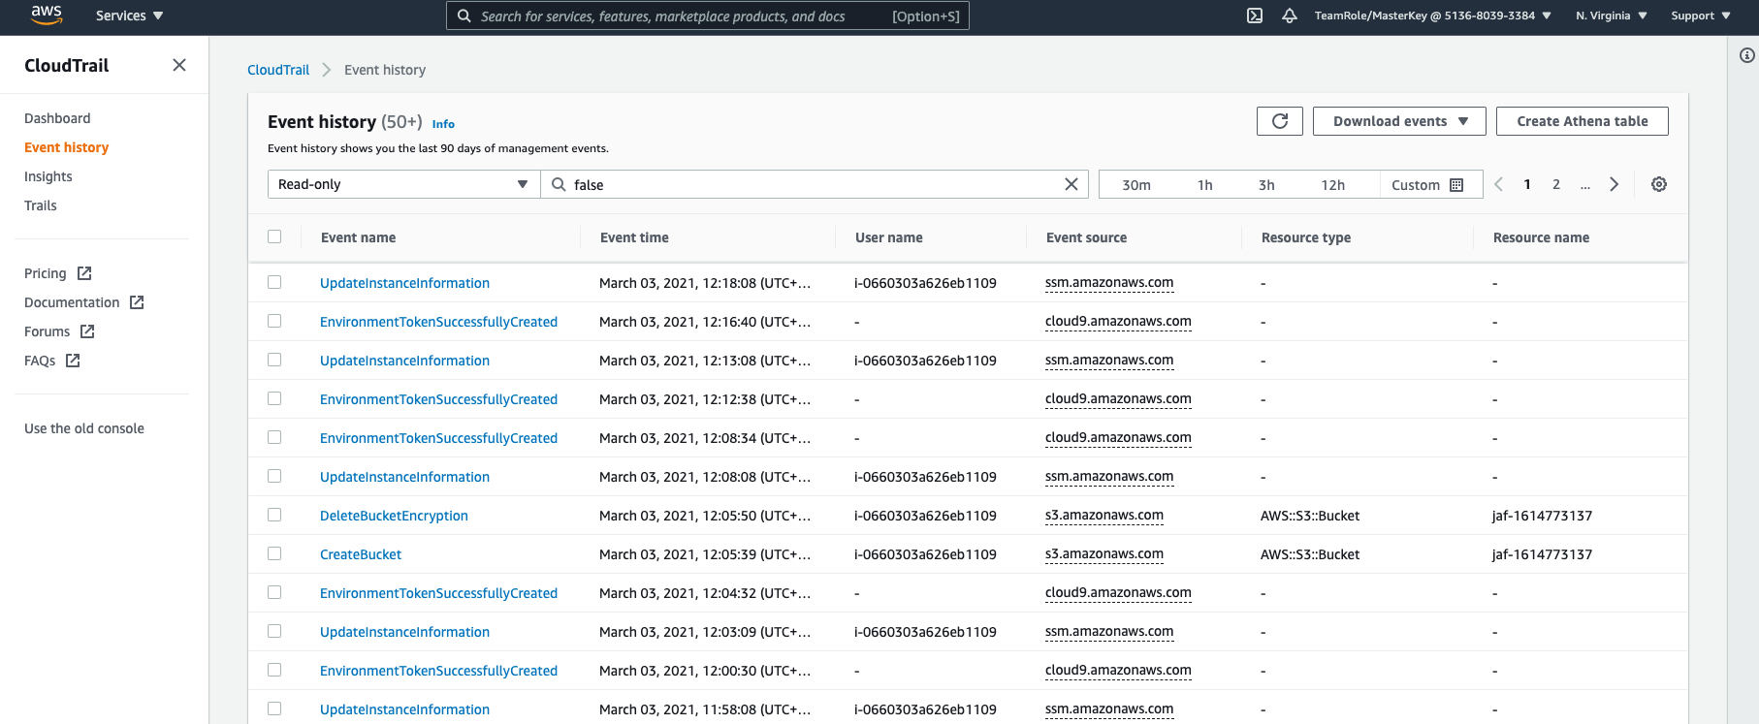Image resolution: width=1759 pixels, height=724 pixels.
Task: Click the User name column header
Action: click(x=889, y=237)
